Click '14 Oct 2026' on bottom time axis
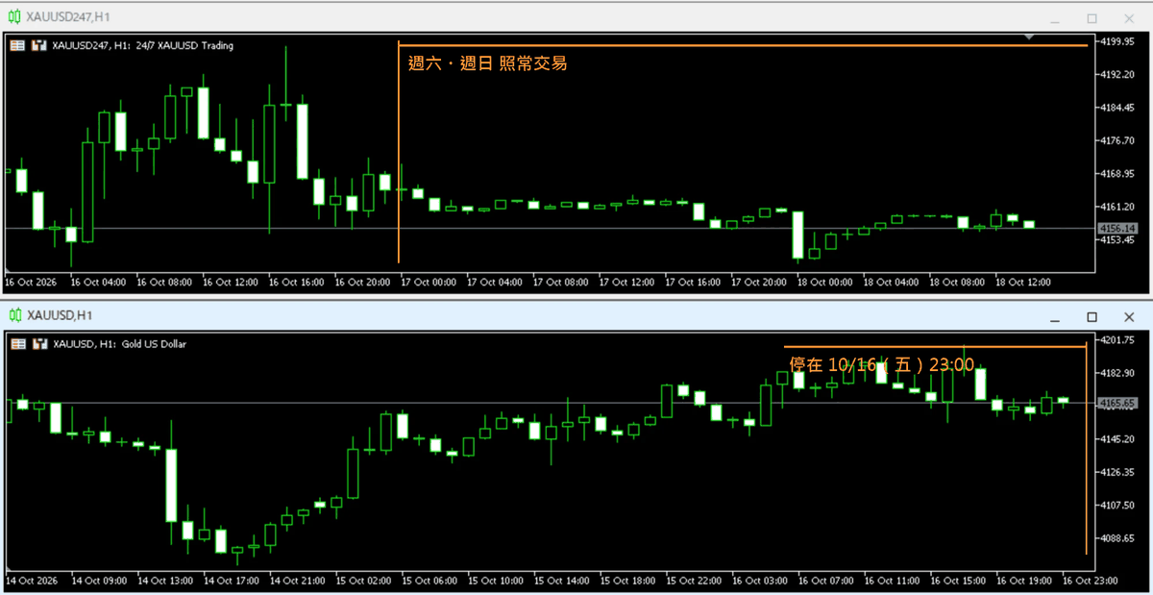 click(x=30, y=581)
